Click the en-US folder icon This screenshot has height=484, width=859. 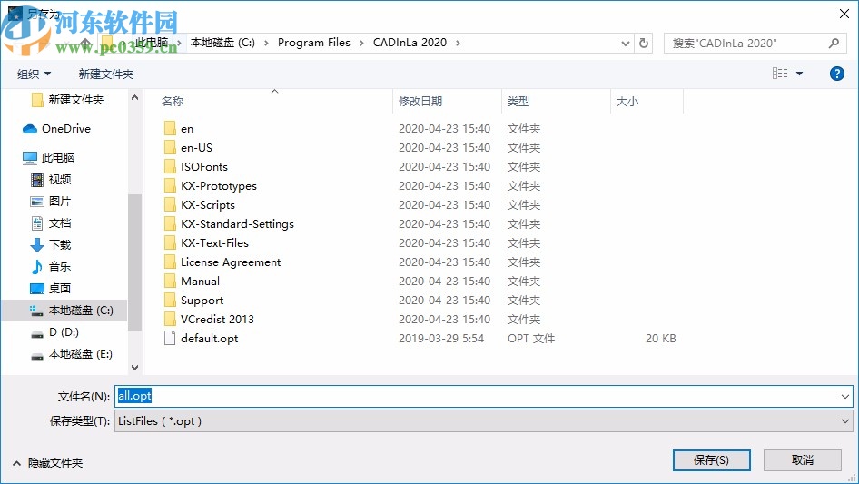(x=170, y=147)
